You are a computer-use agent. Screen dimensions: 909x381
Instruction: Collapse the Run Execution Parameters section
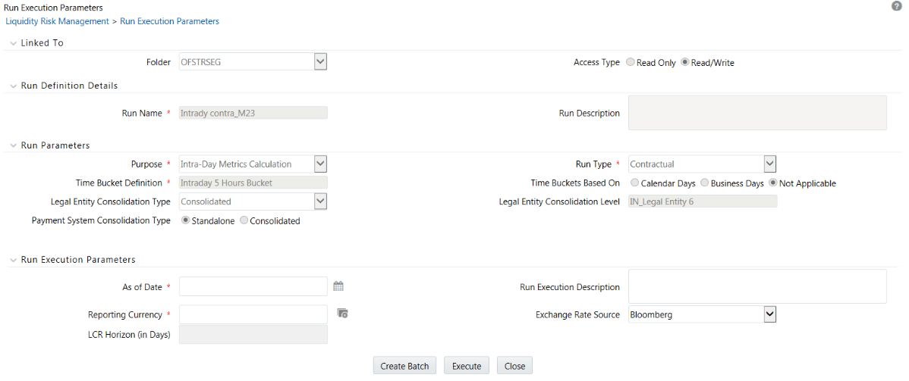pyautogui.click(x=13, y=260)
